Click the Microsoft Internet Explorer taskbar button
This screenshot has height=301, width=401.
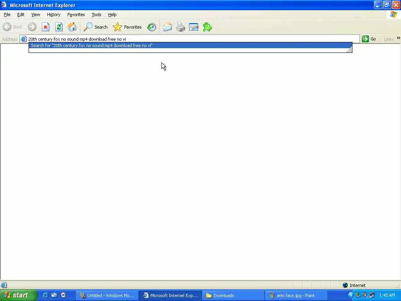coord(170,296)
